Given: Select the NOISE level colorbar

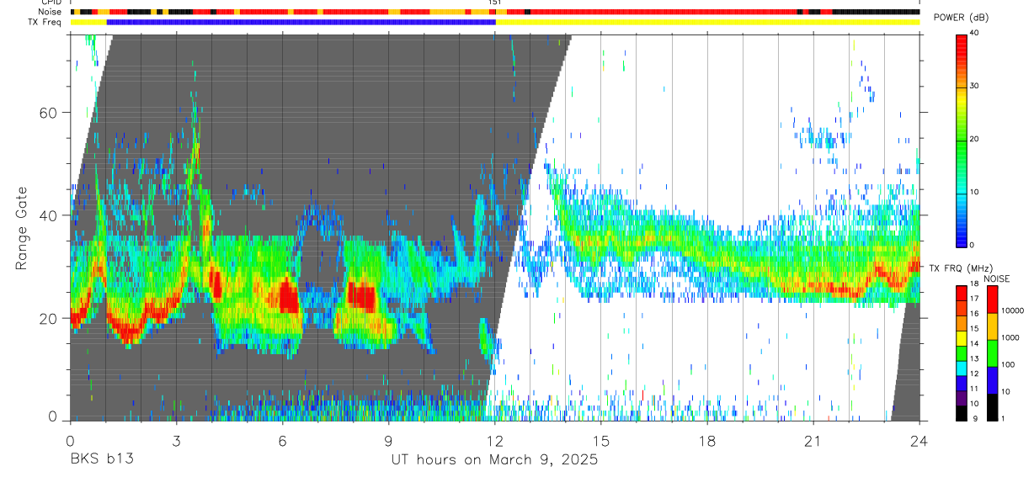Looking at the screenshot, I should [993, 352].
